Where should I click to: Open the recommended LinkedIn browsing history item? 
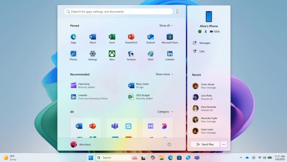pyautogui.click(x=89, y=97)
